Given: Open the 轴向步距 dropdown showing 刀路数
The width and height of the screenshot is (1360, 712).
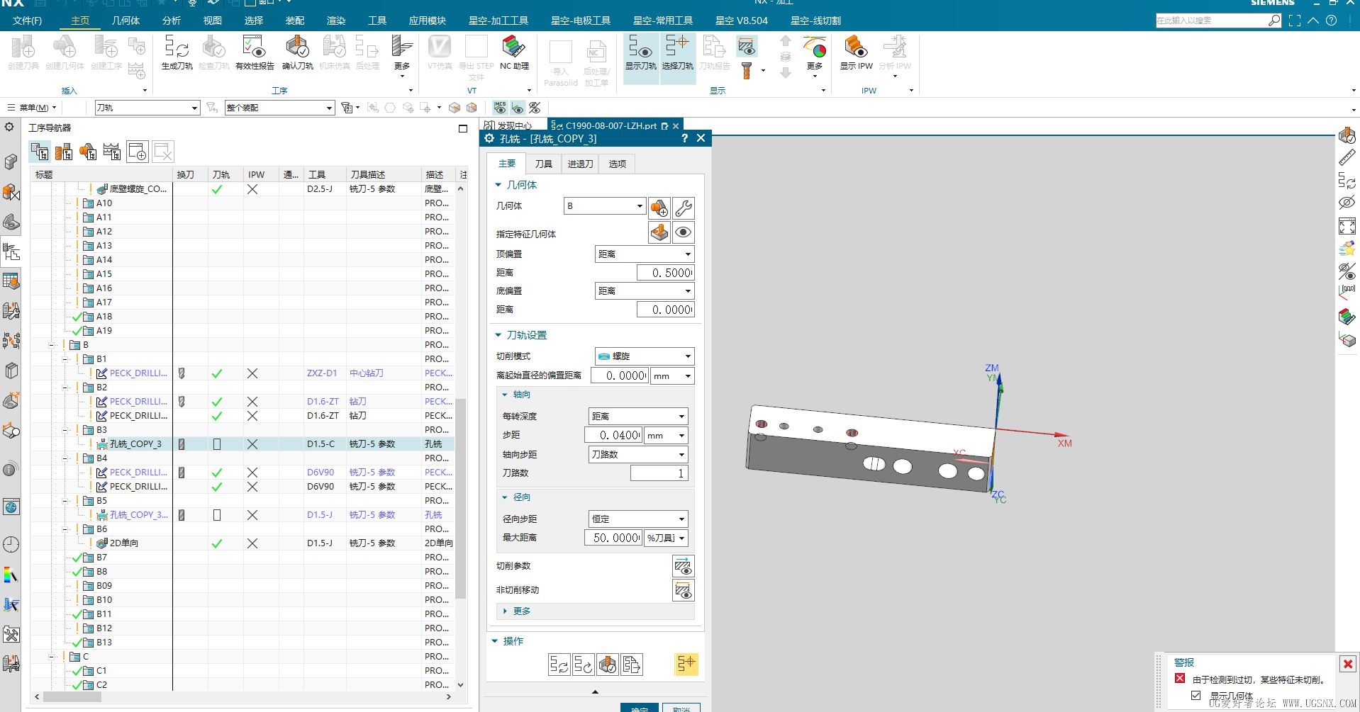Looking at the screenshot, I should [638, 455].
